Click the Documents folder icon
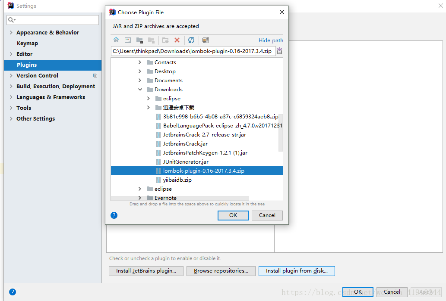This screenshot has width=446, height=301. [150, 80]
